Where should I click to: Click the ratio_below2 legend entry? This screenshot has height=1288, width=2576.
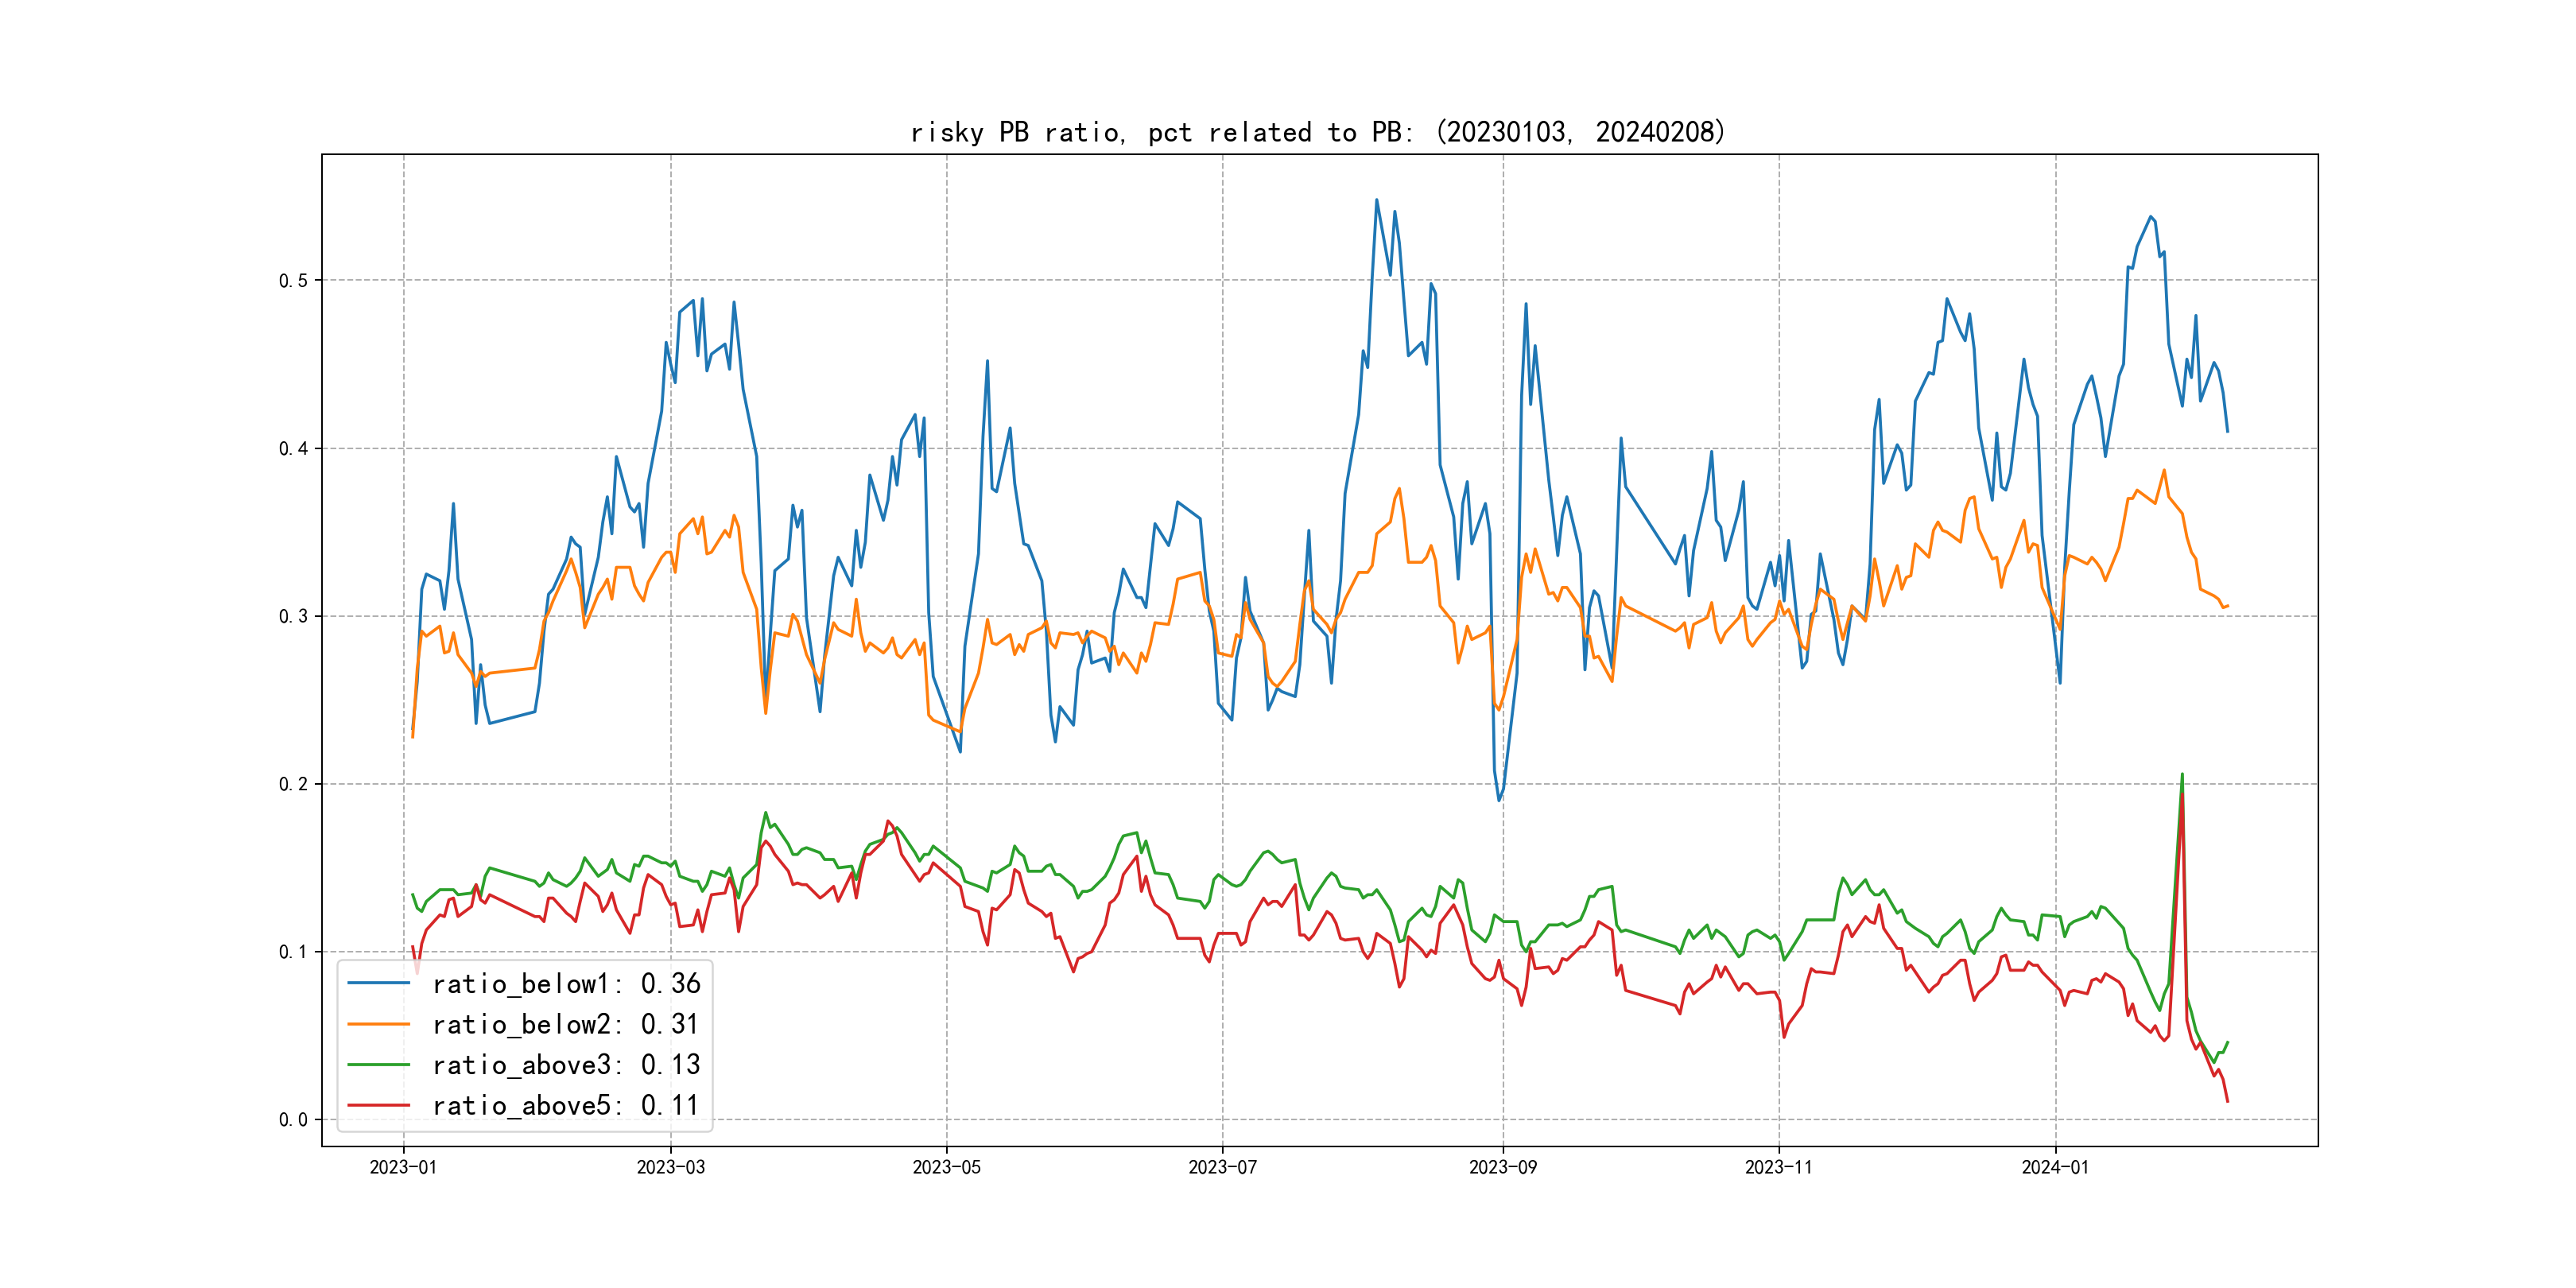tap(565, 1025)
